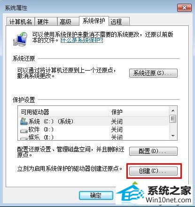Screen dimensions: 195x207
Task: Click the 娱乐 E: drive icon
Action: pos(24,138)
